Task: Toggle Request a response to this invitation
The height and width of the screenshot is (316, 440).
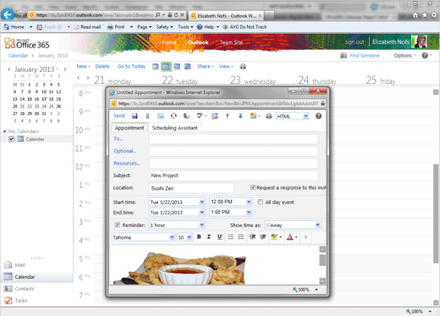Action: click(253, 187)
